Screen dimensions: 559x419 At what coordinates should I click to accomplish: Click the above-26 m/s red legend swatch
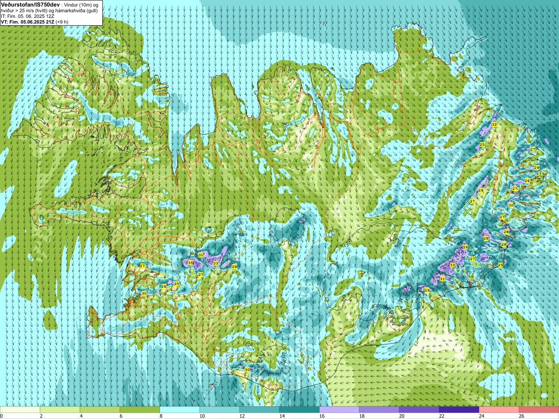539,410
